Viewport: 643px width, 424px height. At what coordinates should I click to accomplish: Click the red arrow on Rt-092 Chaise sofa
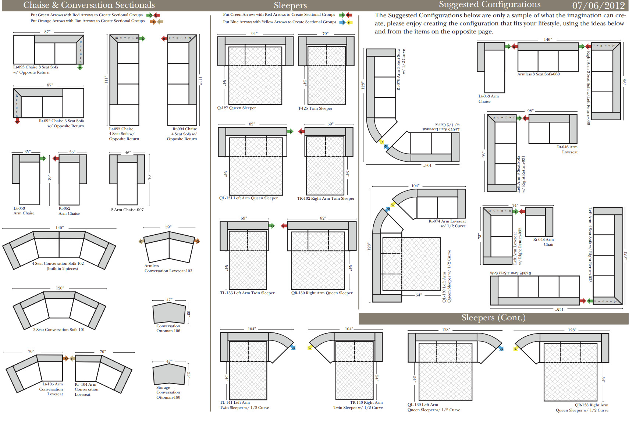point(17,121)
